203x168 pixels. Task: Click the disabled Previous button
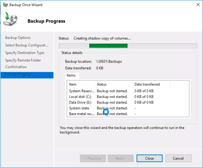pos(93,158)
